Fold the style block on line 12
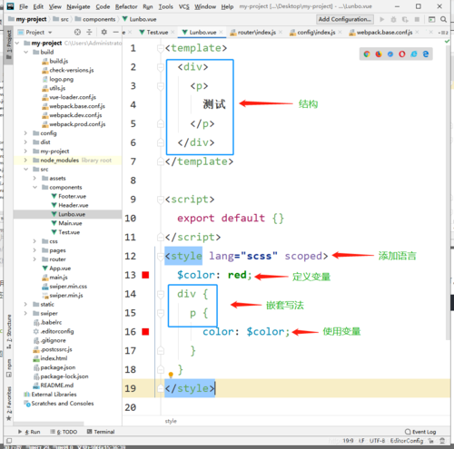 161,257
